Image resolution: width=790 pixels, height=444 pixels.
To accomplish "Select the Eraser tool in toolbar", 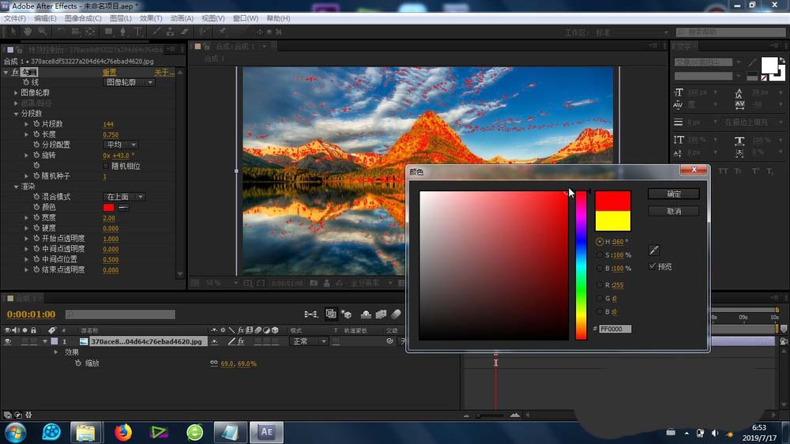I will click(185, 32).
